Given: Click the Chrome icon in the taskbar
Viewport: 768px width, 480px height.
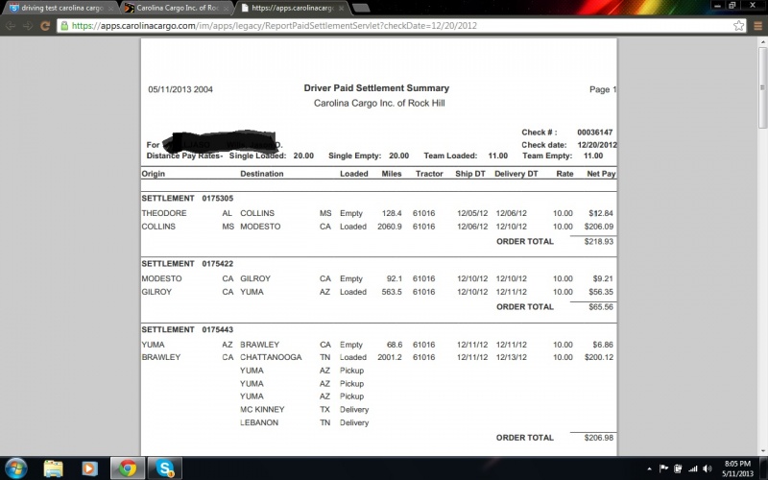Looking at the screenshot, I should [x=126, y=468].
